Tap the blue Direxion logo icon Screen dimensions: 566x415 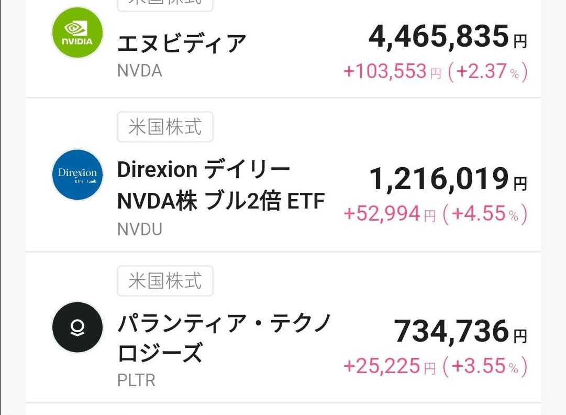[77, 174]
